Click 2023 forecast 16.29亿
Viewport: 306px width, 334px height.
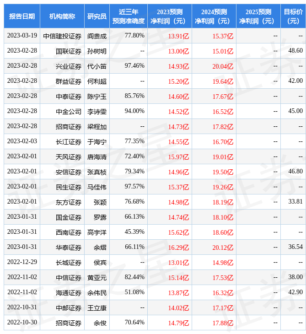click(178, 248)
